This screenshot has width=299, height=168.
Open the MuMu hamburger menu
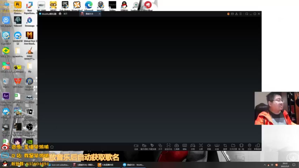240,14
